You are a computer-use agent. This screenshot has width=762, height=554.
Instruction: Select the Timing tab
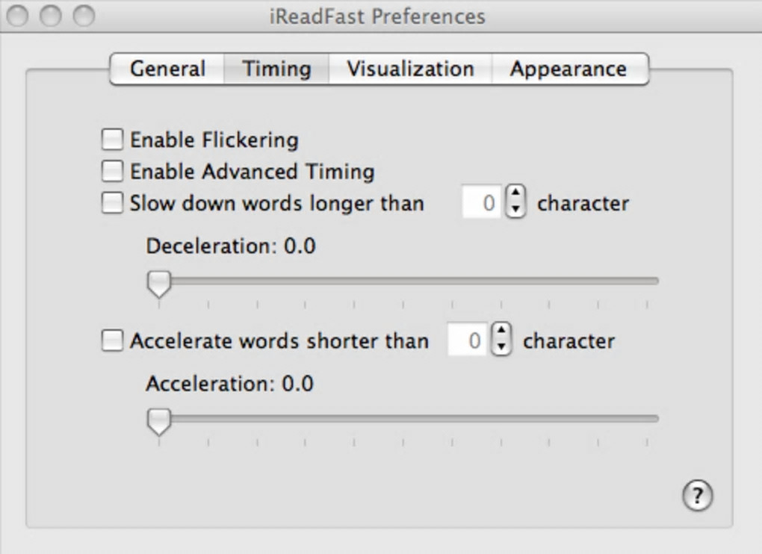point(277,69)
